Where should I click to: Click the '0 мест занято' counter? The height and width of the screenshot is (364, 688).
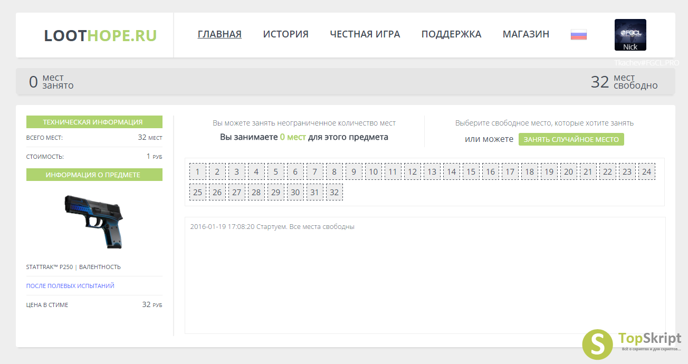(x=51, y=82)
